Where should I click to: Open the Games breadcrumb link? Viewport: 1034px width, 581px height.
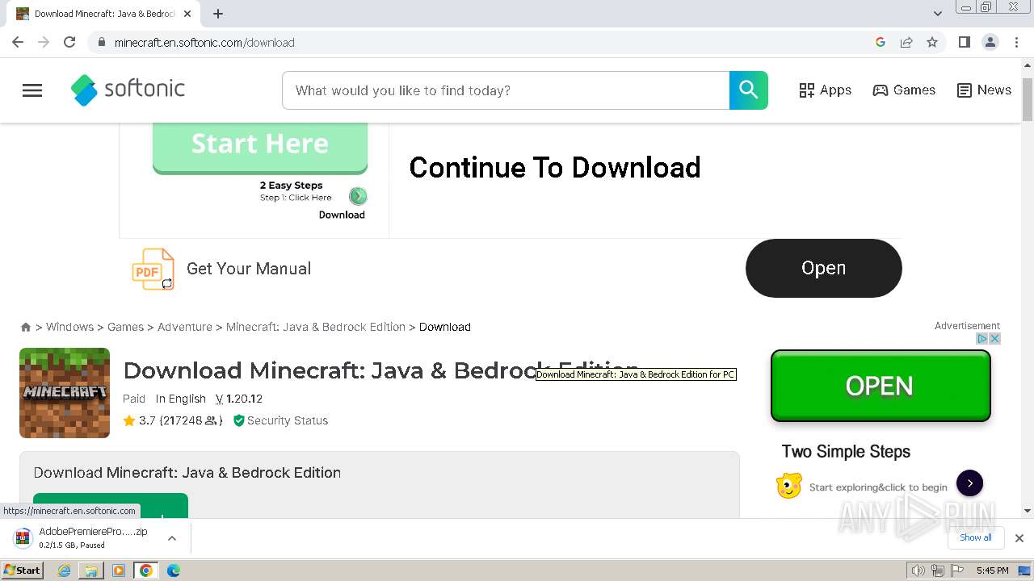coord(125,327)
